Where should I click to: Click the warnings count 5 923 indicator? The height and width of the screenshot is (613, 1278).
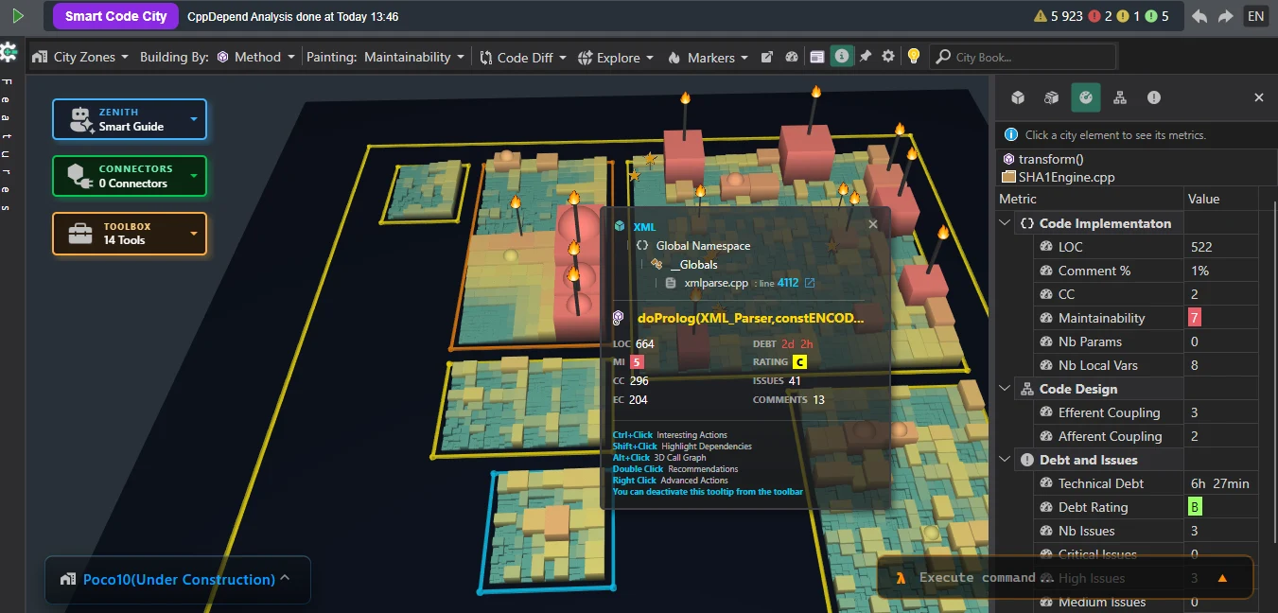tap(1059, 16)
